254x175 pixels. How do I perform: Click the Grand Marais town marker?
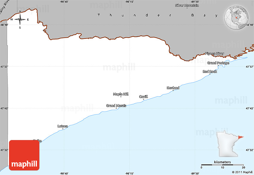(117, 108)
